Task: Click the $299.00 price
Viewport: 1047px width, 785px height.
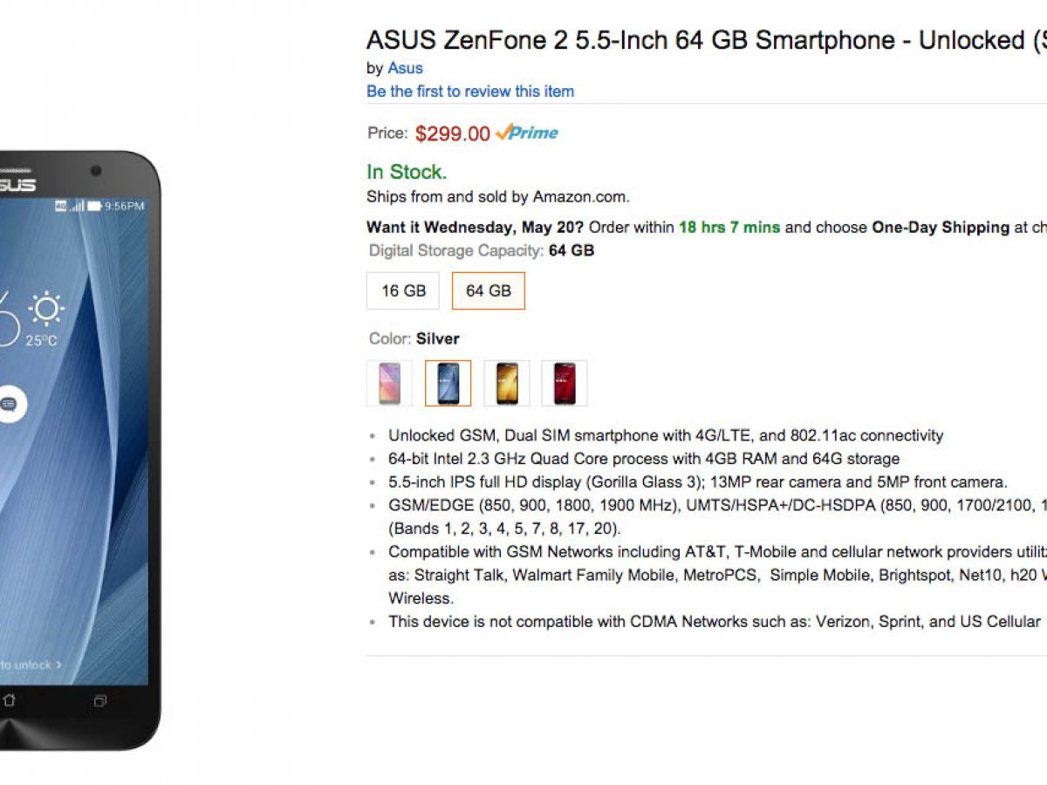Action: point(452,133)
